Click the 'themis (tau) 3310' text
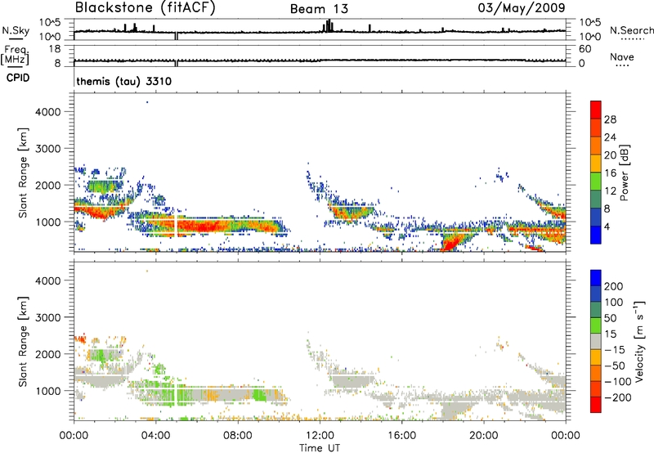This screenshot has height=453, width=654. click(x=124, y=81)
